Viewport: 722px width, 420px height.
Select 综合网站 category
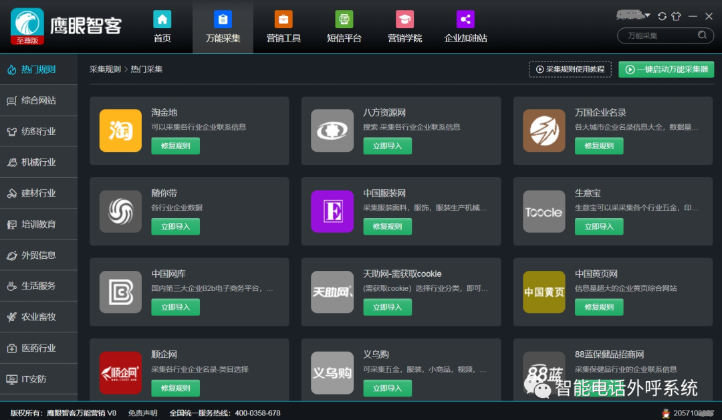coord(39,100)
